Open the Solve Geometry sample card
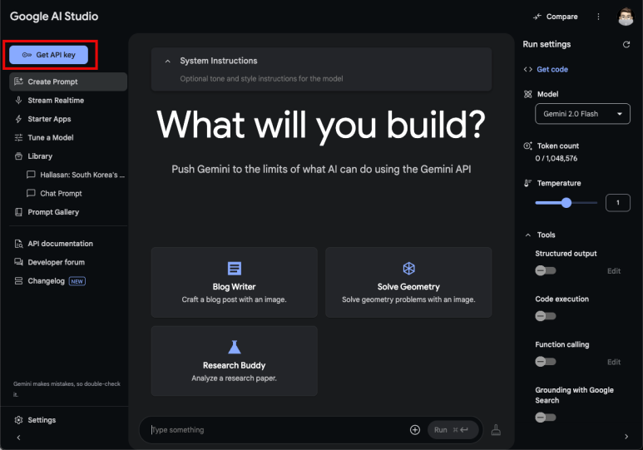The width and height of the screenshot is (643, 450). click(408, 282)
